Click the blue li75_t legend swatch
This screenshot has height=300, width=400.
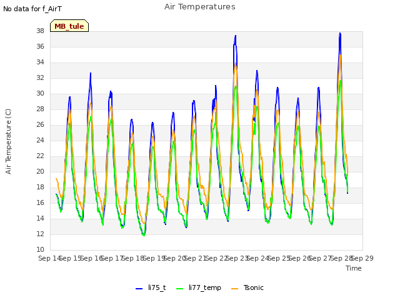coord(139,288)
